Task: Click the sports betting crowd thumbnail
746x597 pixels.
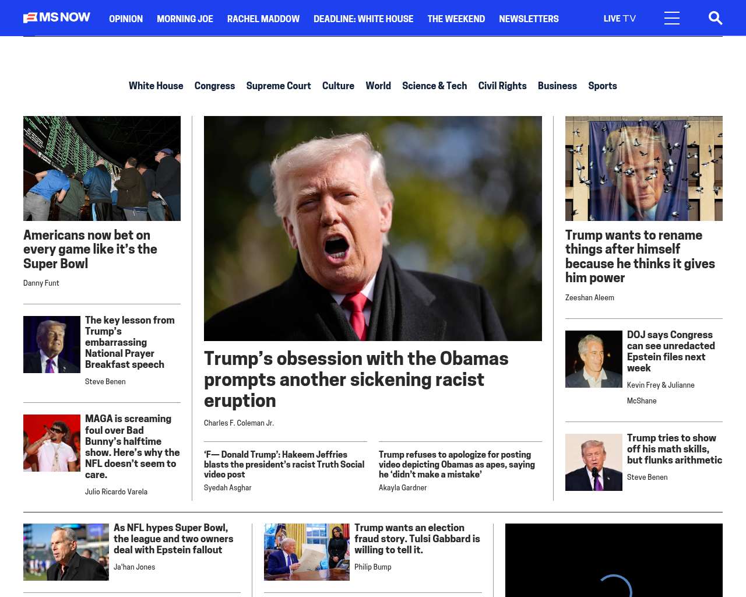Action: pyautogui.click(x=102, y=168)
